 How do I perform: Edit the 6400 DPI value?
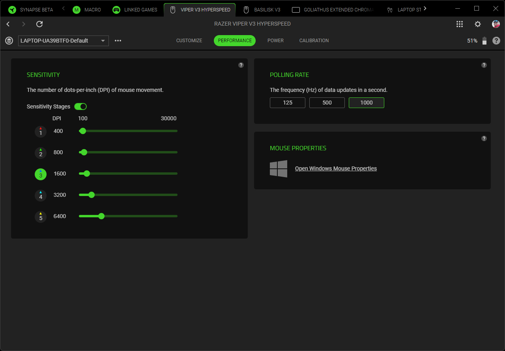[60, 216]
